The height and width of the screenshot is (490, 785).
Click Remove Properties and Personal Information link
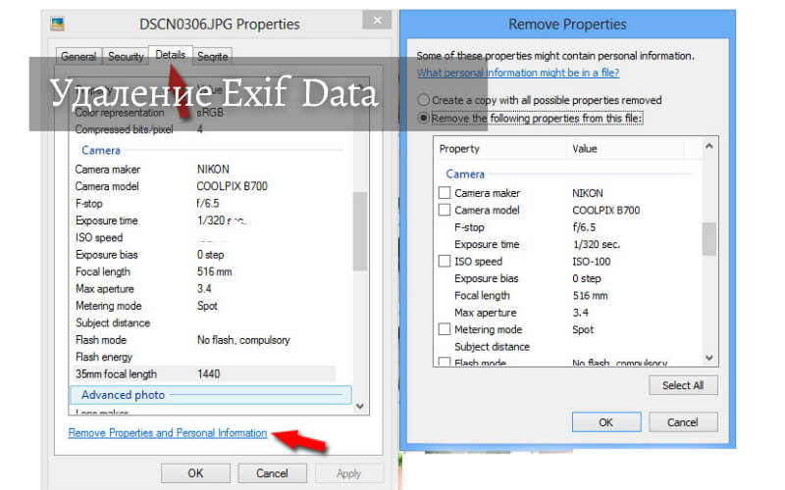point(167,433)
